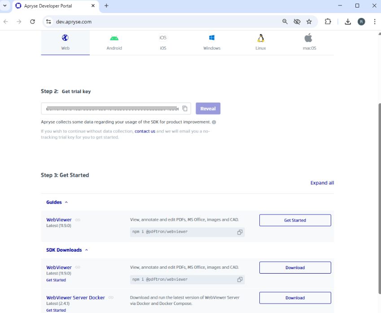
Task: Pick the macOS platform tab
Action: (x=309, y=43)
